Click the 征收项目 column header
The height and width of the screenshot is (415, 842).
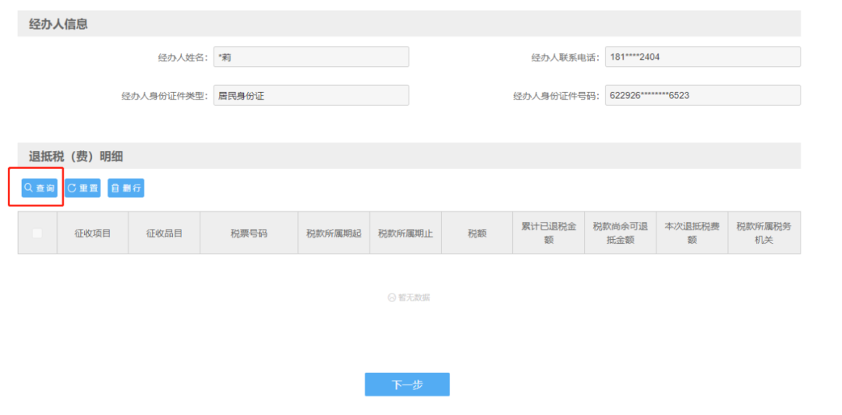pos(93,233)
